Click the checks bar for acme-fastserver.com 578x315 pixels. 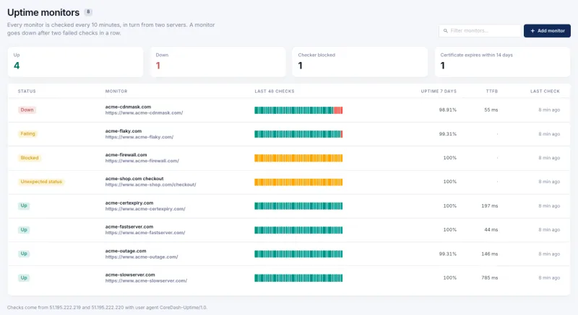click(298, 230)
